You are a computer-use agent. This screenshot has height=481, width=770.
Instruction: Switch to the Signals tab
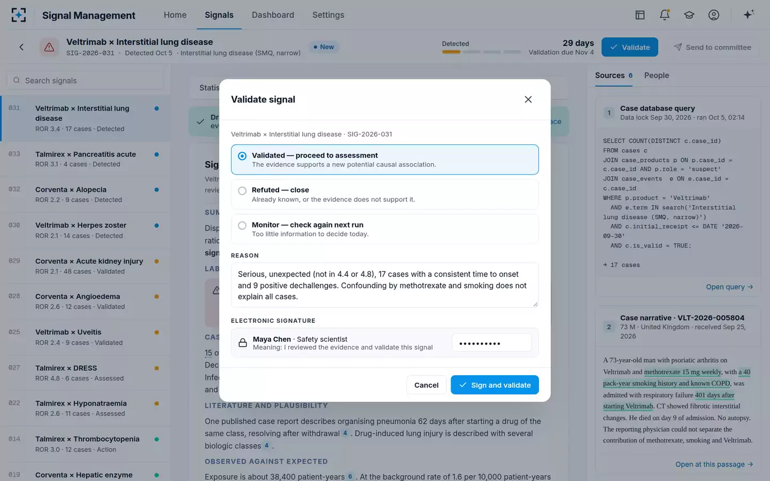tap(219, 15)
